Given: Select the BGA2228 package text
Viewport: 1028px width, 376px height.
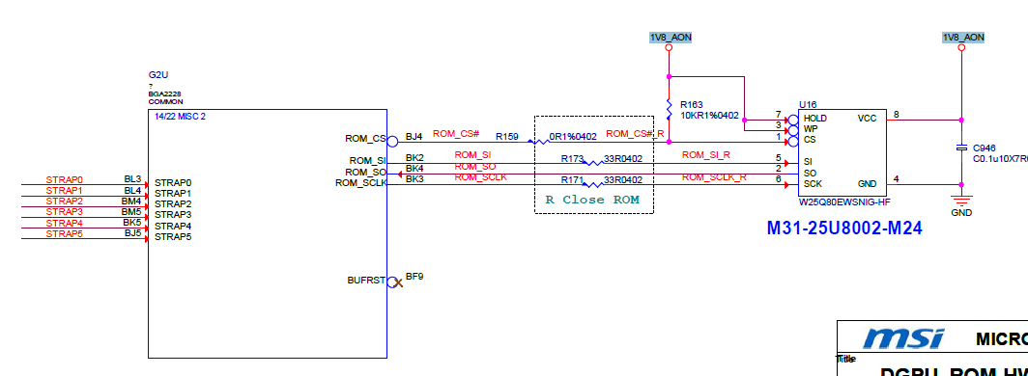Looking at the screenshot, I should coord(164,94).
